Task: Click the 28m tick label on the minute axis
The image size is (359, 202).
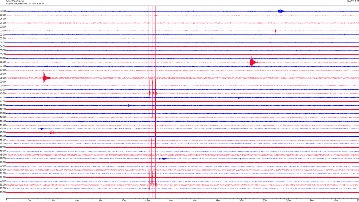Action: [335, 201]
